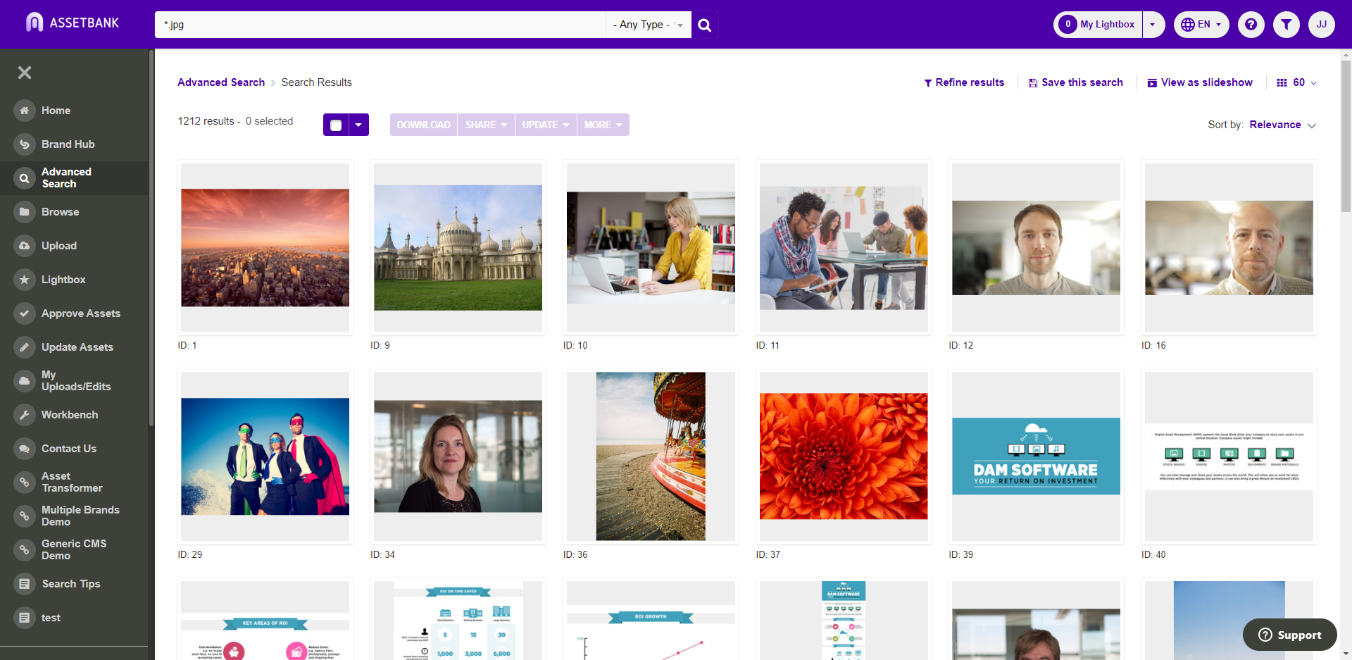This screenshot has width=1352, height=660.
Task: Open the JJ user profile avatar
Action: click(x=1321, y=25)
